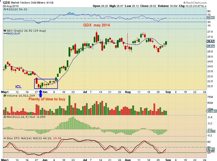Click the Volume 16,511,209 panel label
217x161 pixels.
pos(21,96)
